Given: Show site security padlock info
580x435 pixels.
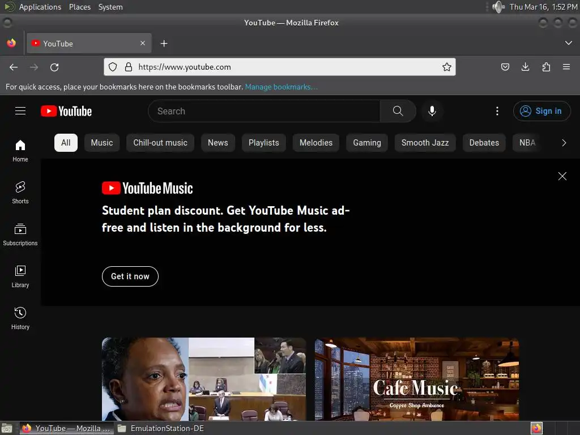Looking at the screenshot, I should 129,67.
